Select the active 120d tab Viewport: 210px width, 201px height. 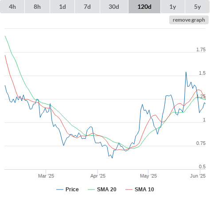[144, 7]
